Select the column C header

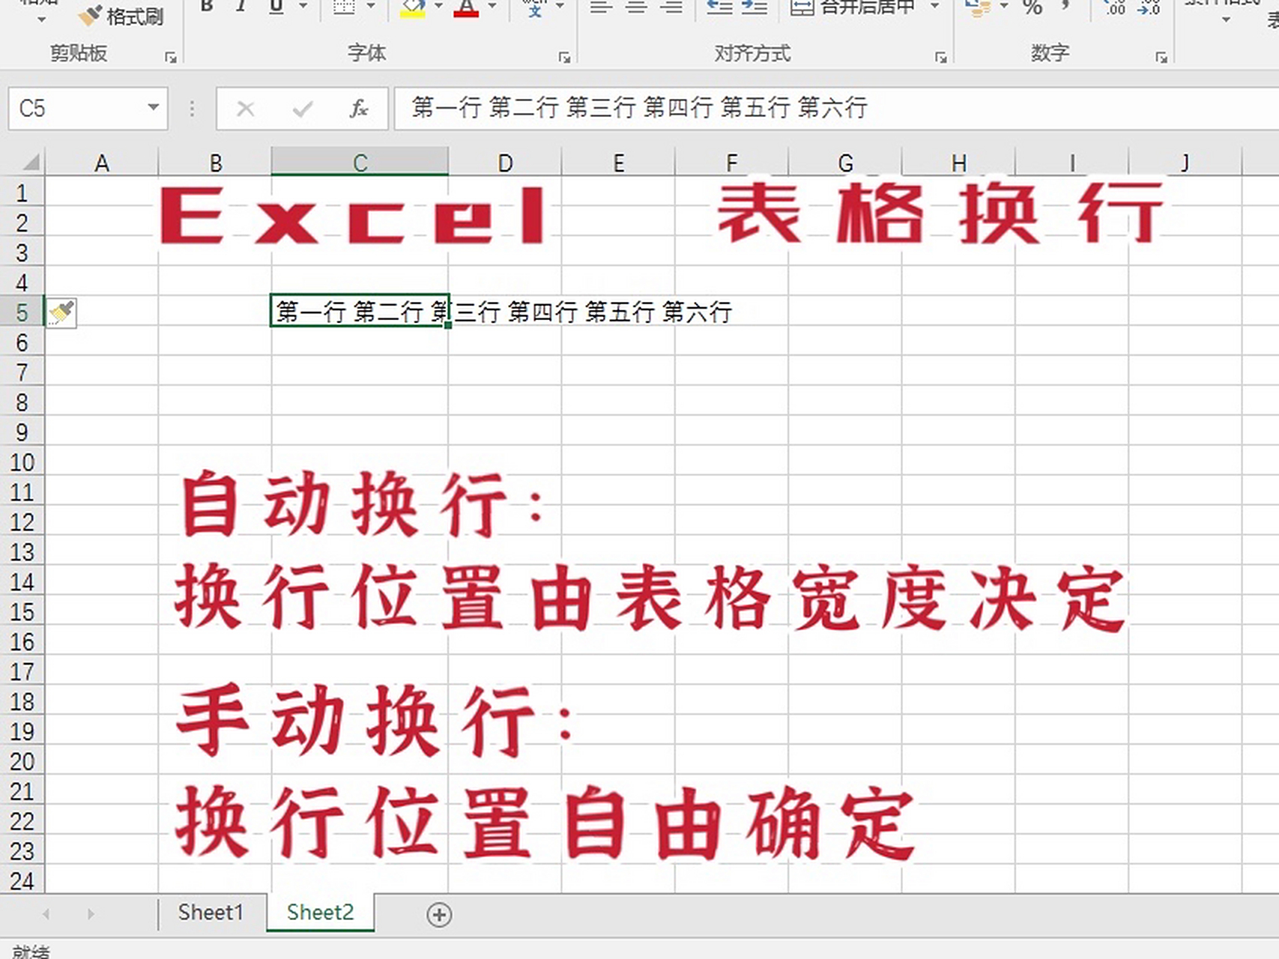tap(360, 160)
